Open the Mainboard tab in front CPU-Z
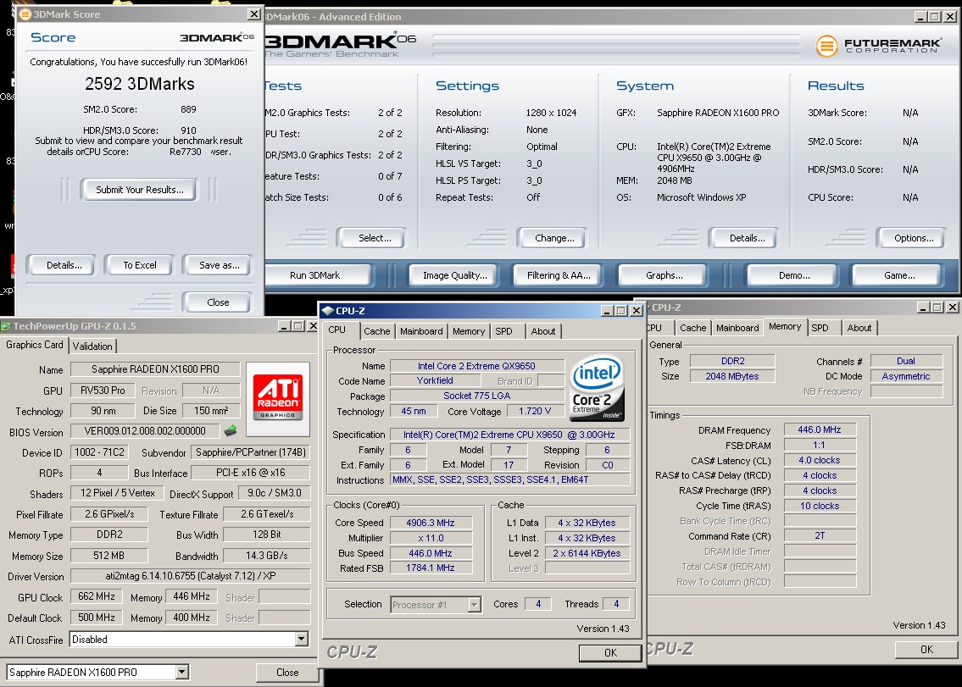This screenshot has height=687, width=962. point(421,331)
